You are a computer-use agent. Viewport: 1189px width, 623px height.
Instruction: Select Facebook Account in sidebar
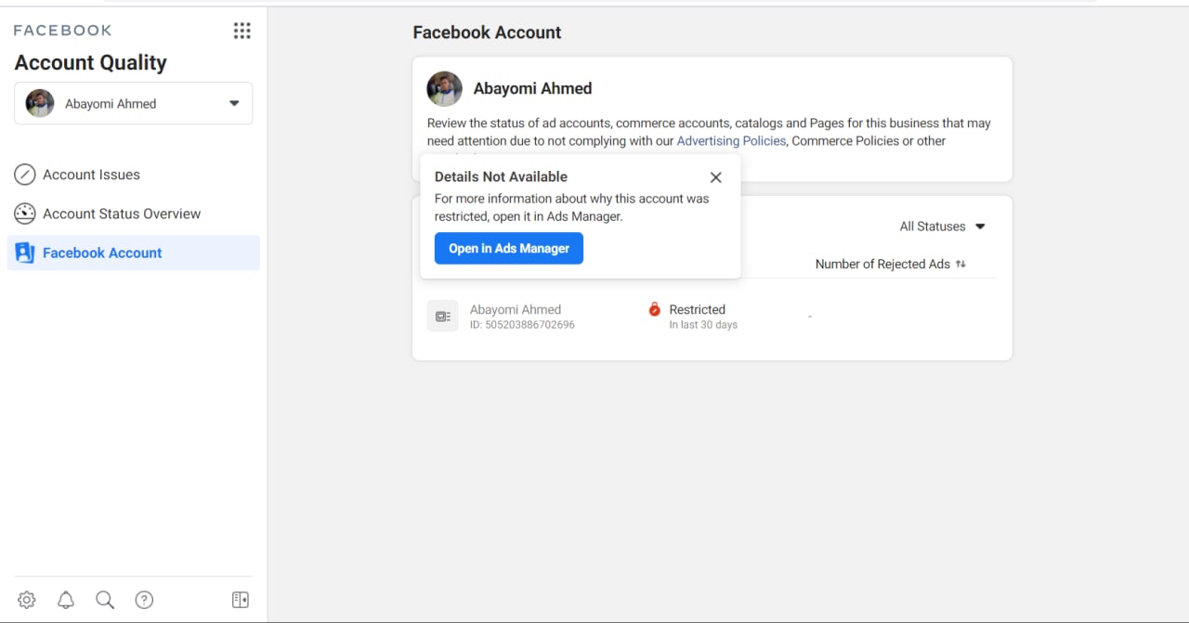pyautogui.click(x=134, y=253)
